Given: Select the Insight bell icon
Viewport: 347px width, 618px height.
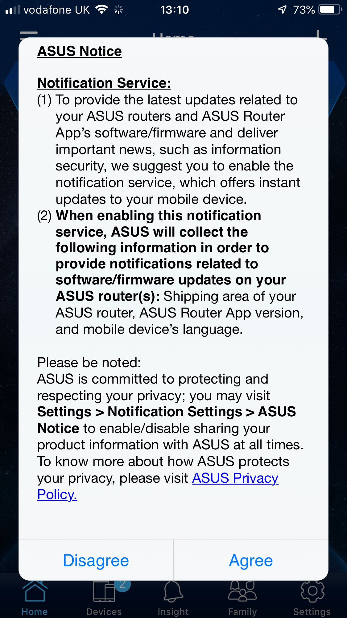Looking at the screenshot, I should tap(173, 592).
